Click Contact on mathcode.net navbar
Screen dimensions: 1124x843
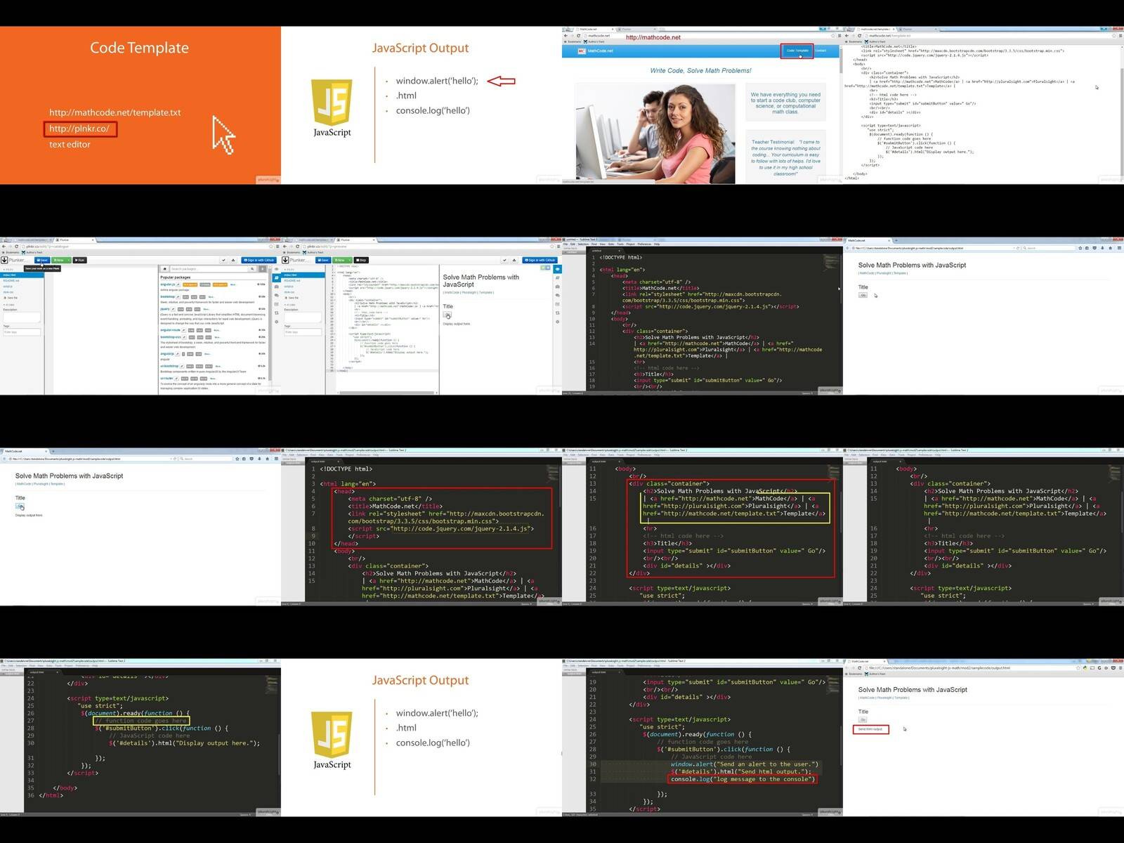821,51
